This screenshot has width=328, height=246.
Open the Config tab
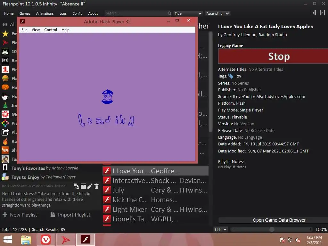click(x=78, y=13)
